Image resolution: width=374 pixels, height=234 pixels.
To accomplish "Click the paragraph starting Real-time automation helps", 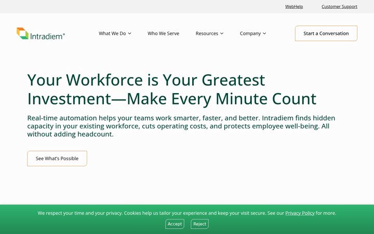I will (181, 126).
